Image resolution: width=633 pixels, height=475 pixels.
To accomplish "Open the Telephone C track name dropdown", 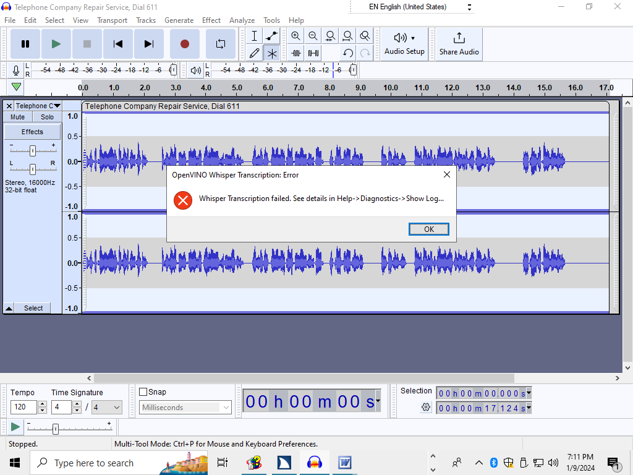I will [38, 106].
